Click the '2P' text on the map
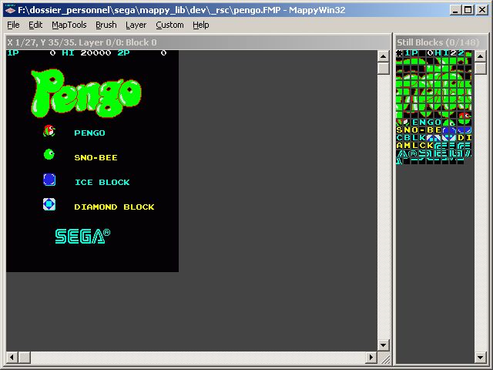Image resolution: width=493 pixels, height=370 pixels. tap(123, 53)
